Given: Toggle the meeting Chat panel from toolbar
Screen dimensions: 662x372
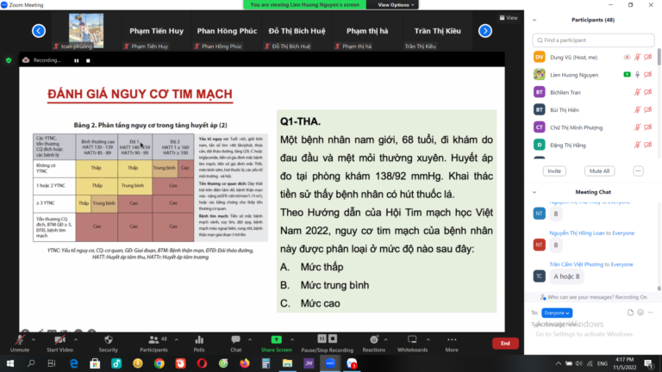Looking at the screenshot, I should 235,340.
